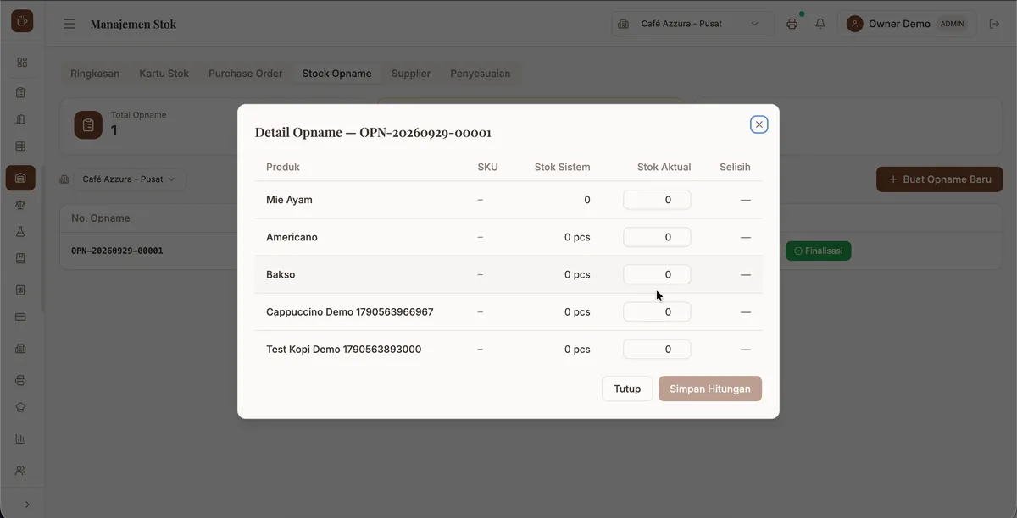Open the credit card icon in sidebar
Viewport: 1017px width, 518px height.
[21, 317]
